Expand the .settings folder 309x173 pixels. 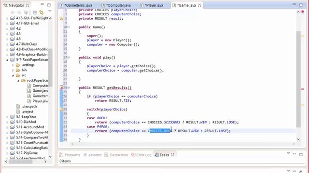click(x=13, y=65)
